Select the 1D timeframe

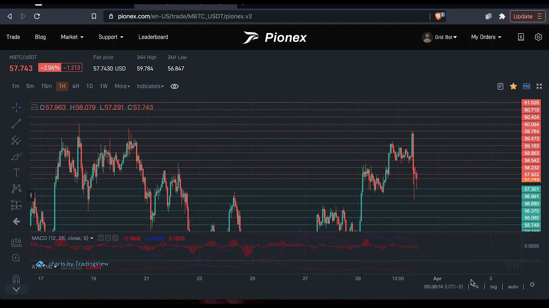pyautogui.click(x=89, y=86)
